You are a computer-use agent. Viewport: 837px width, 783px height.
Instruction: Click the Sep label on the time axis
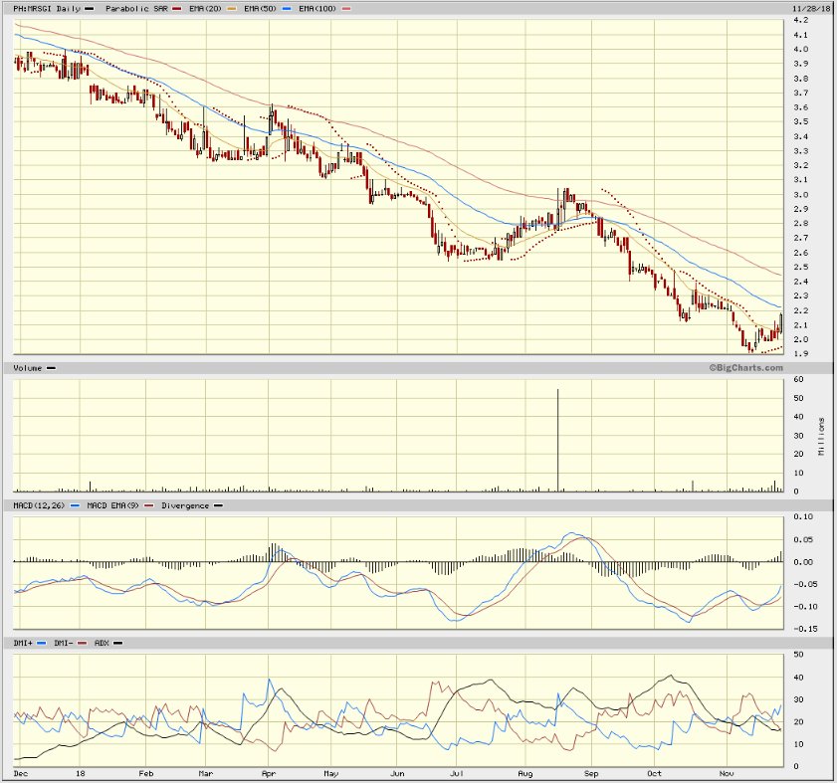point(591,773)
